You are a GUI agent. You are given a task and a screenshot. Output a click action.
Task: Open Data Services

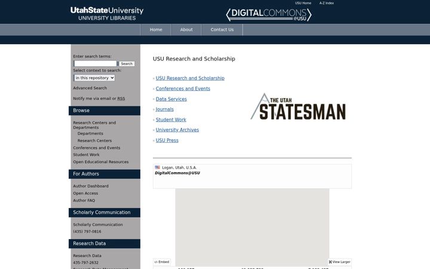pos(171,99)
